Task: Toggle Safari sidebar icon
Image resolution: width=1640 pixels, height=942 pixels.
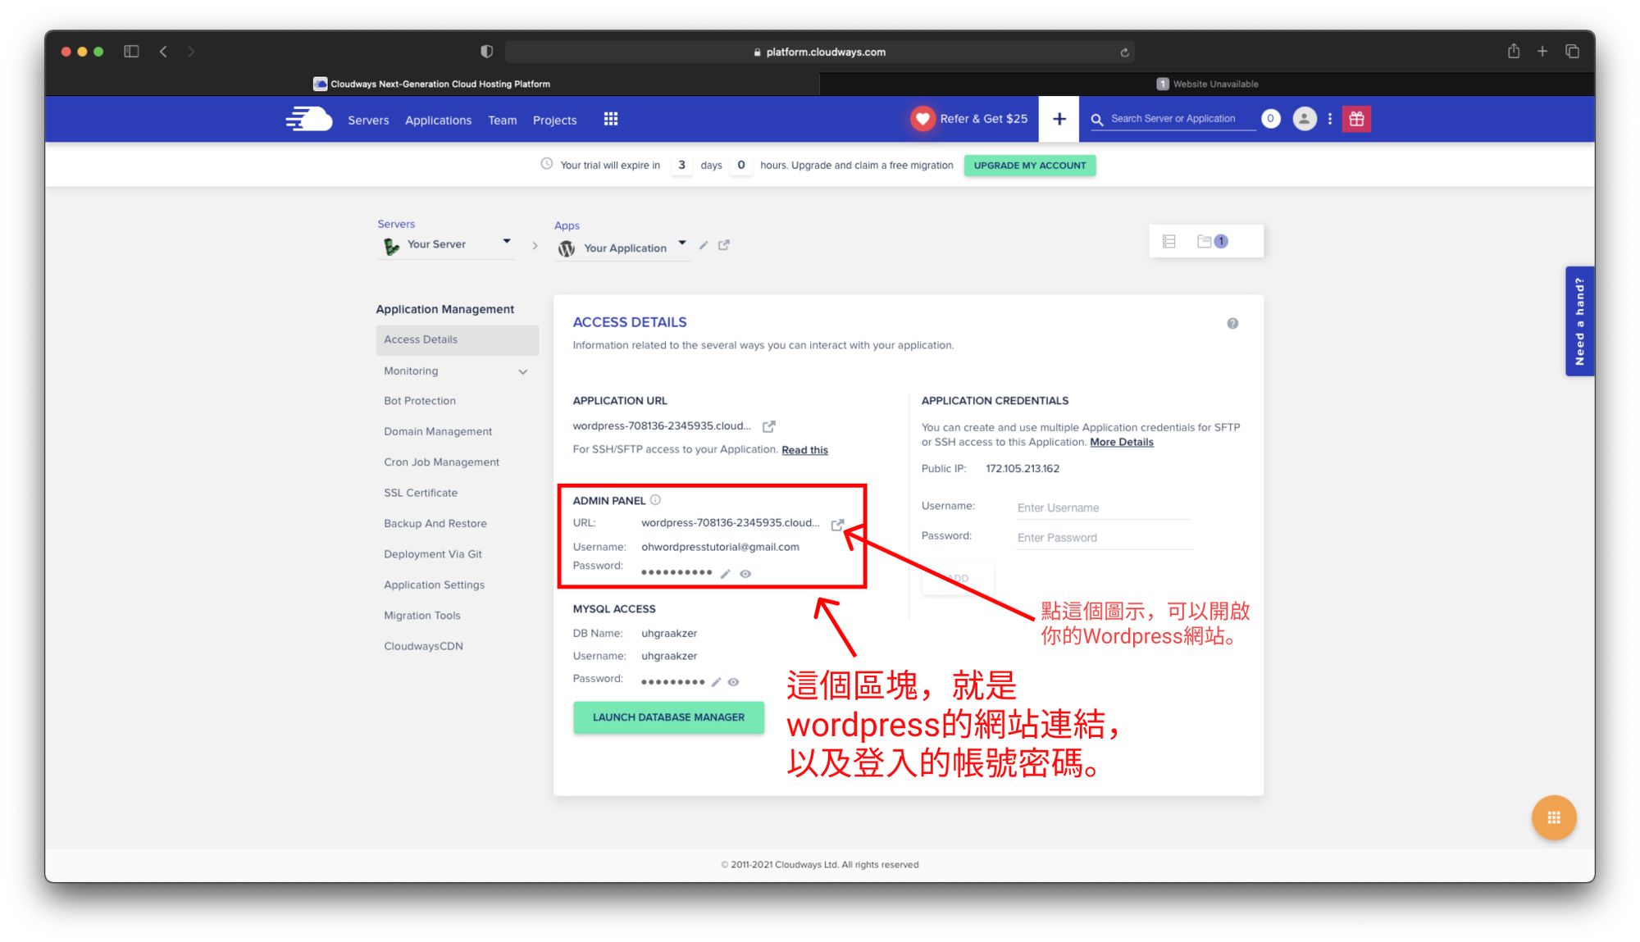Action: tap(131, 51)
